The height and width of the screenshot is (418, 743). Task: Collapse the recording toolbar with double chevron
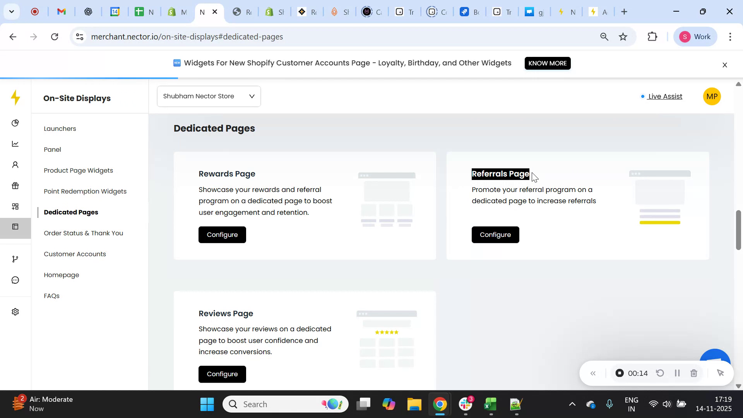[x=593, y=373]
